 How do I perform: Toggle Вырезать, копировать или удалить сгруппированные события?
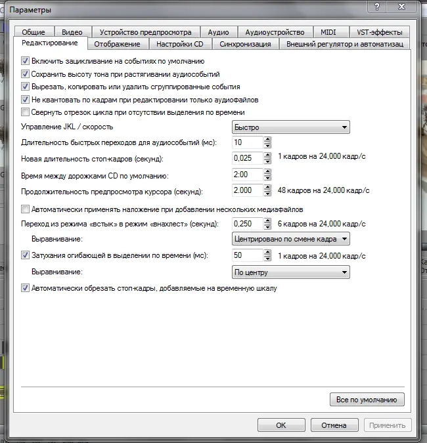pos(25,87)
